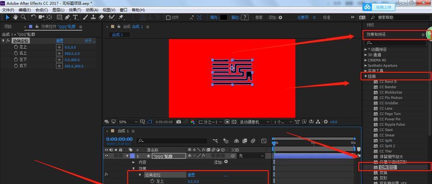The height and width of the screenshot is (184, 432).
Task: Open the 50% magnification dropdown
Action: [x=128, y=122]
